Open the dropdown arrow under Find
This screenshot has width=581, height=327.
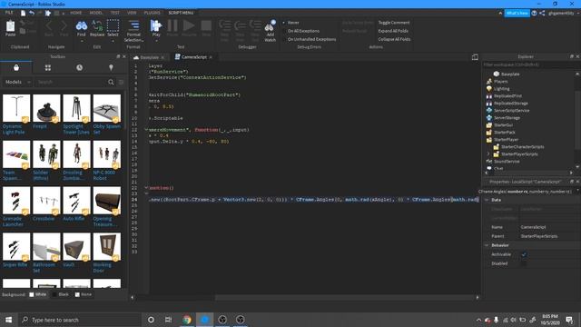click(x=81, y=41)
